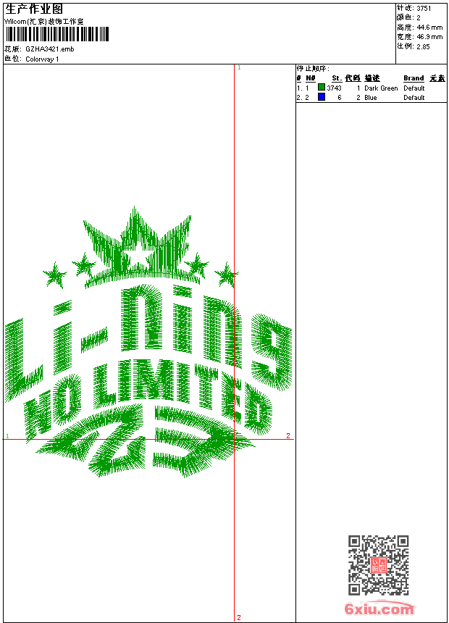Select the file name GZHA3421.emb
The width and height of the screenshot is (449, 623).
(50, 49)
